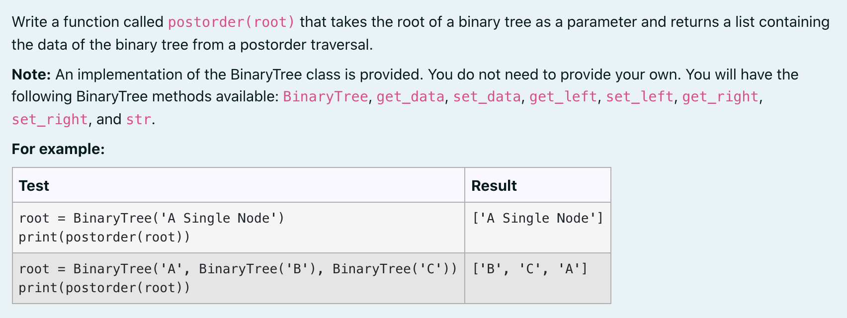The width and height of the screenshot is (847, 318).
Task: Click the get_data method name
Action: [x=411, y=96]
